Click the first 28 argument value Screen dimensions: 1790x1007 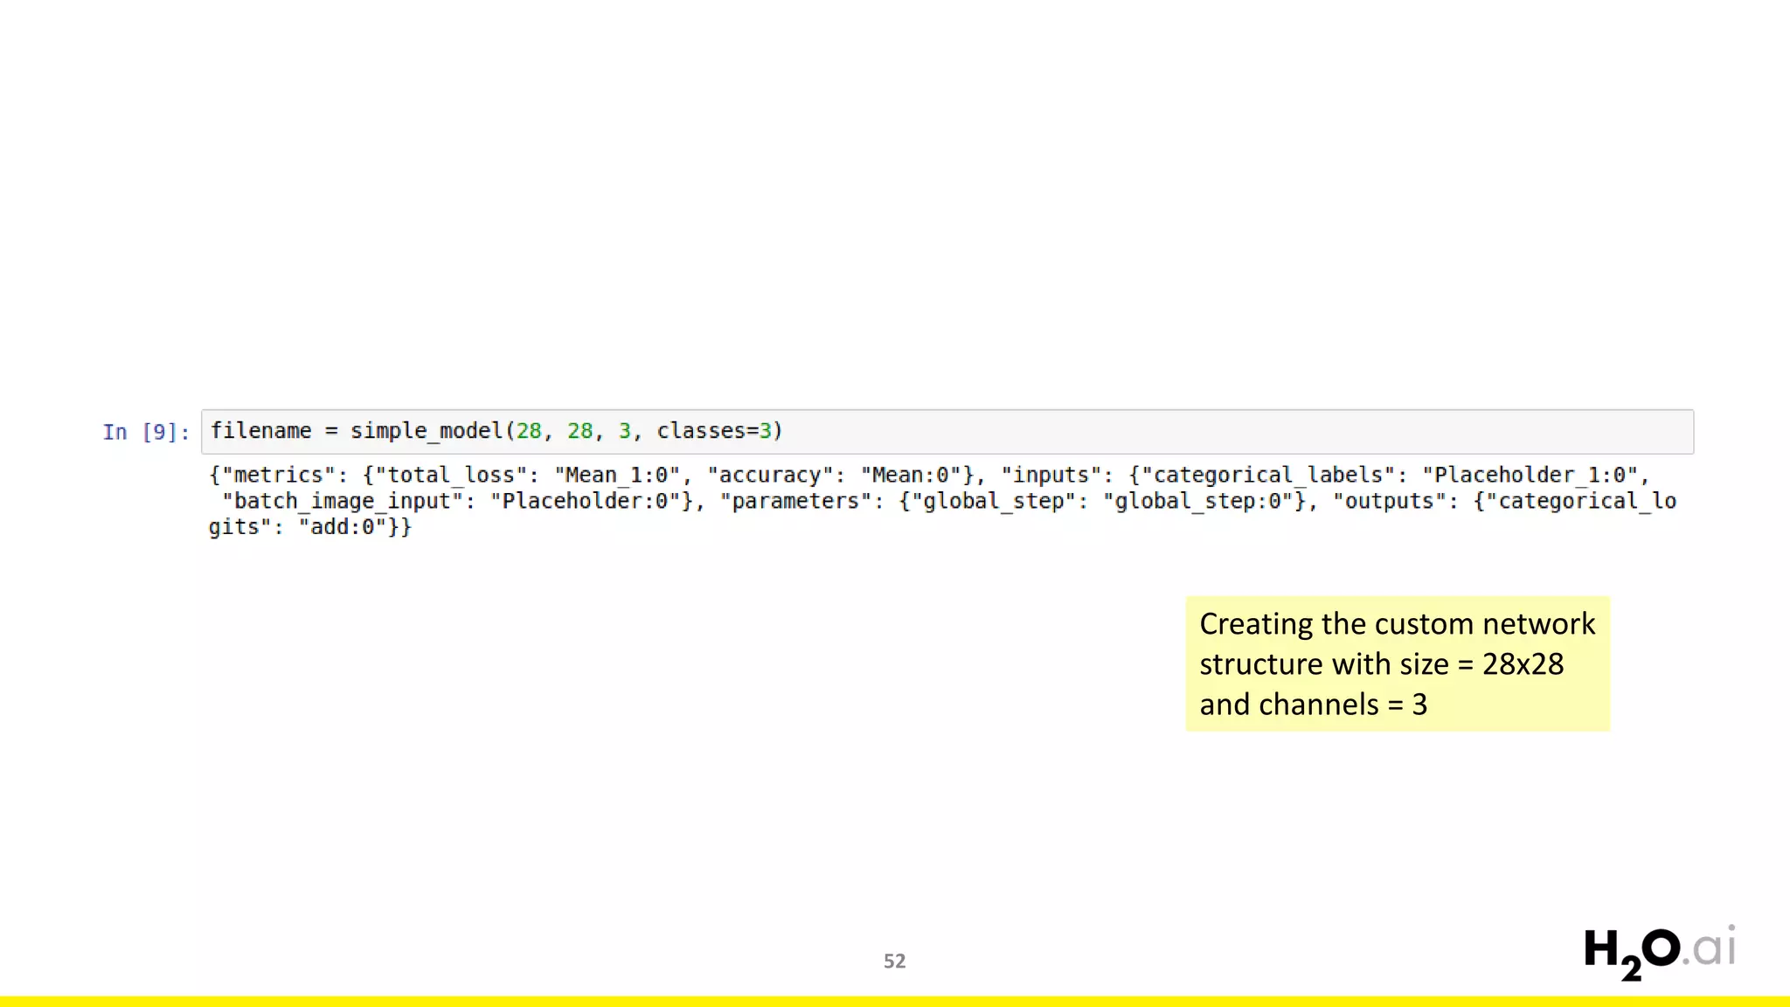(528, 431)
